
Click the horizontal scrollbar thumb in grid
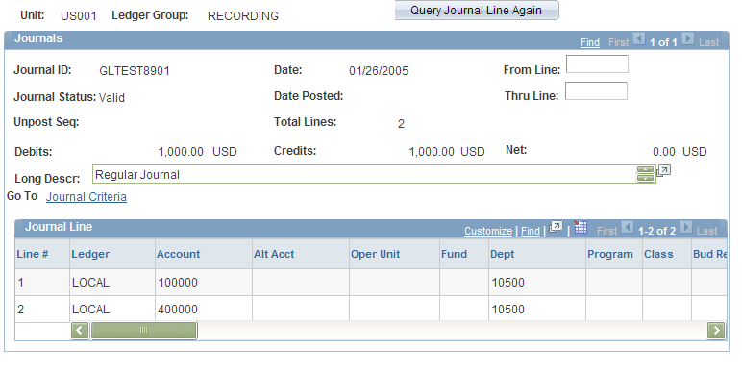tap(144, 330)
